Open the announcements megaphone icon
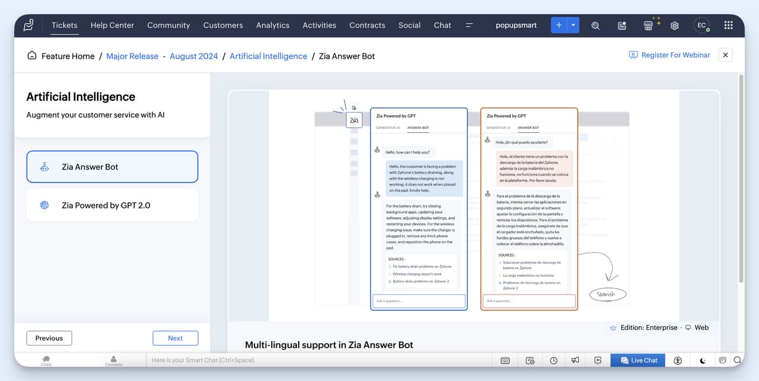Screen dimensions: 759x381 575,360
